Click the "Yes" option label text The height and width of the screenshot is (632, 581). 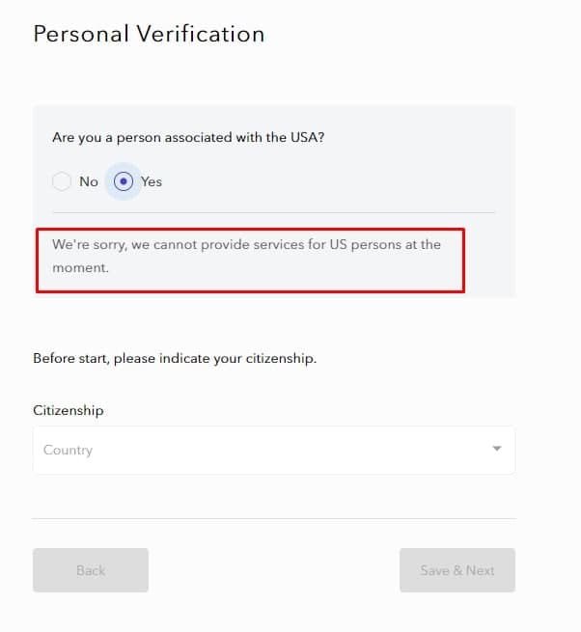click(152, 181)
